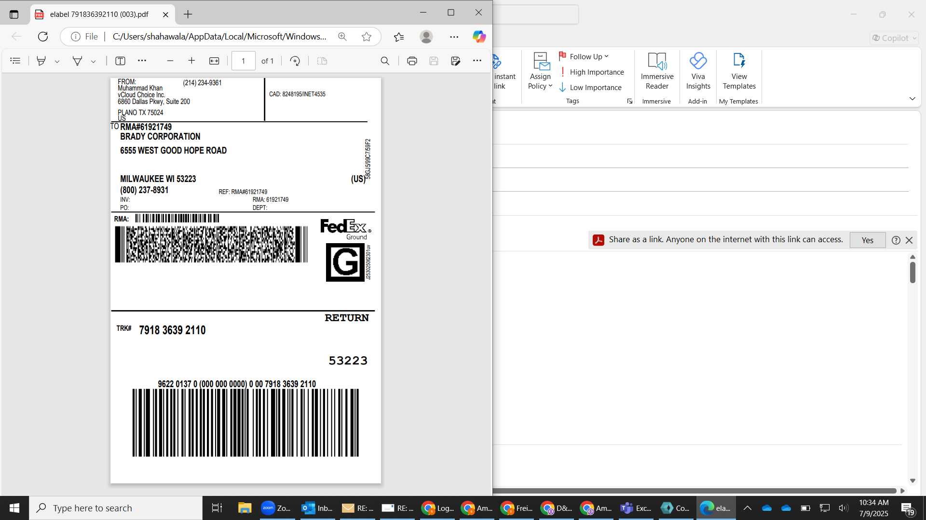Print the shipping label PDF
This screenshot has width=926, height=520.
click(412, 61)
